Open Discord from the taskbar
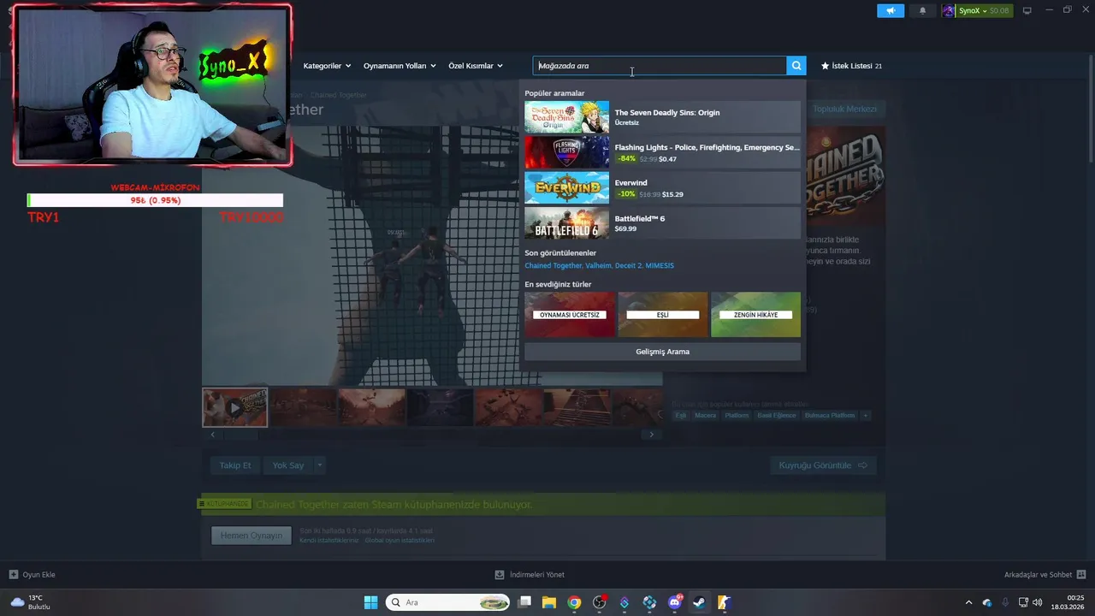Viewport: 1095px width, 616px height. (x=674, y=602)
